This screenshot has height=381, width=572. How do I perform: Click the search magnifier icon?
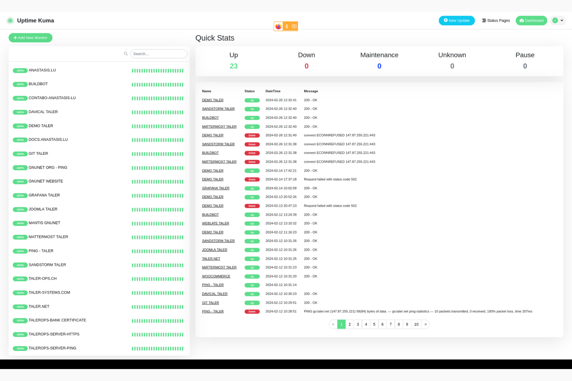(126, 54)
